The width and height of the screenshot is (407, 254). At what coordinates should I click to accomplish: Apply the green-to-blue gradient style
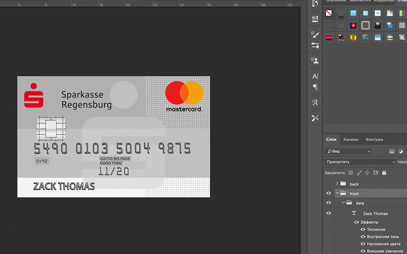pos(365,37)
